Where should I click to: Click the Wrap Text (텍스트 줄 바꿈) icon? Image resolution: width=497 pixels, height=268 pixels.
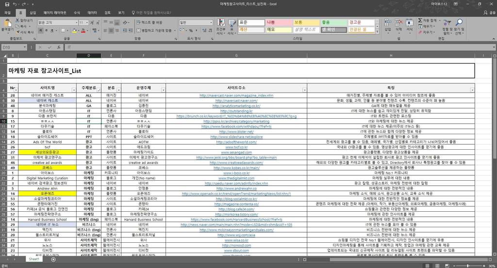tap(138, 22)
